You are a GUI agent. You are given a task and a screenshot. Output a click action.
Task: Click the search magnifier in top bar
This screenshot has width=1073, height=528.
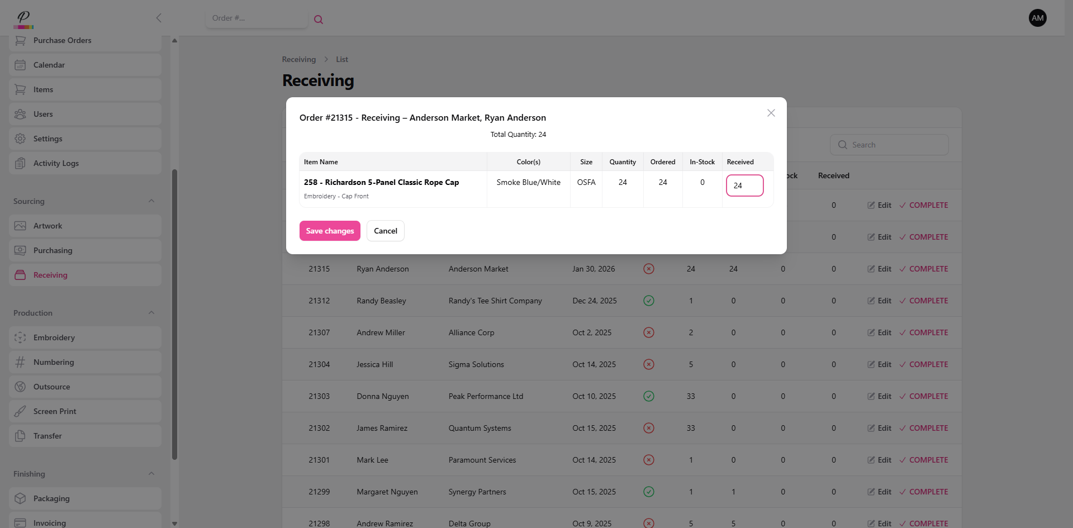click(319, 19)
